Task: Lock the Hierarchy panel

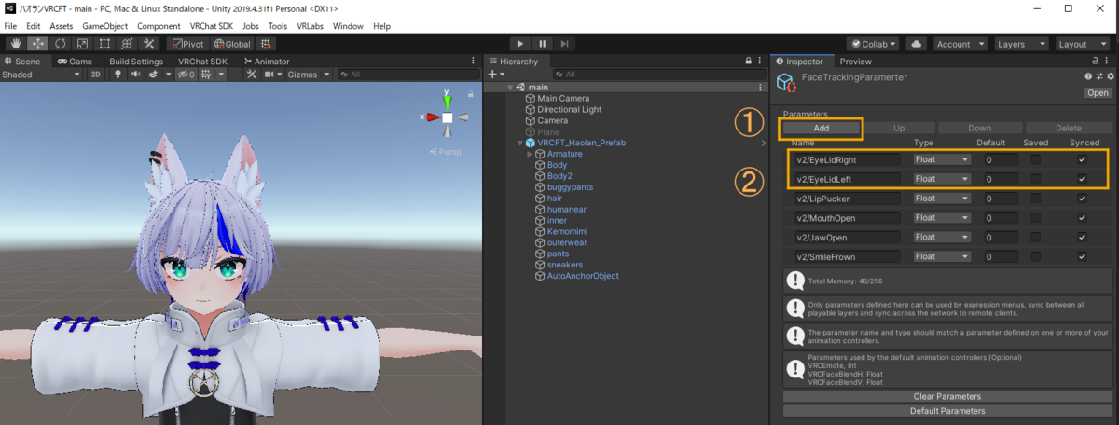Action: click(748, 61)
